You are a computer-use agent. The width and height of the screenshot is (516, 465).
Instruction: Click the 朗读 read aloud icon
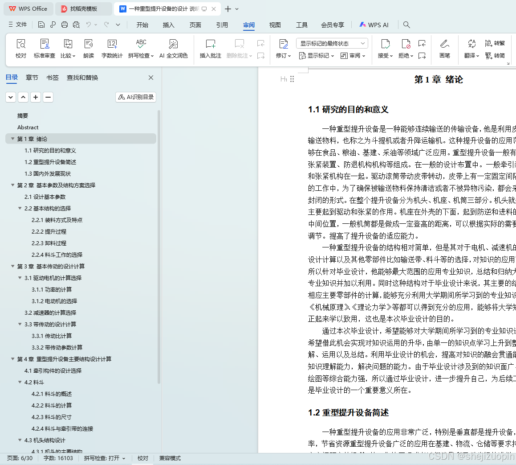(x=89, y=49)
